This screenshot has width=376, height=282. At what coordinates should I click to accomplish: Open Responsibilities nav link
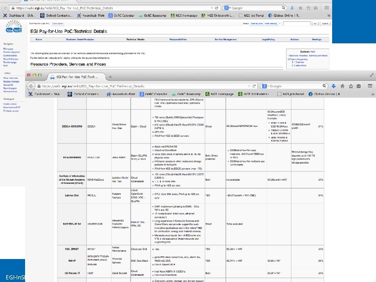178,39
